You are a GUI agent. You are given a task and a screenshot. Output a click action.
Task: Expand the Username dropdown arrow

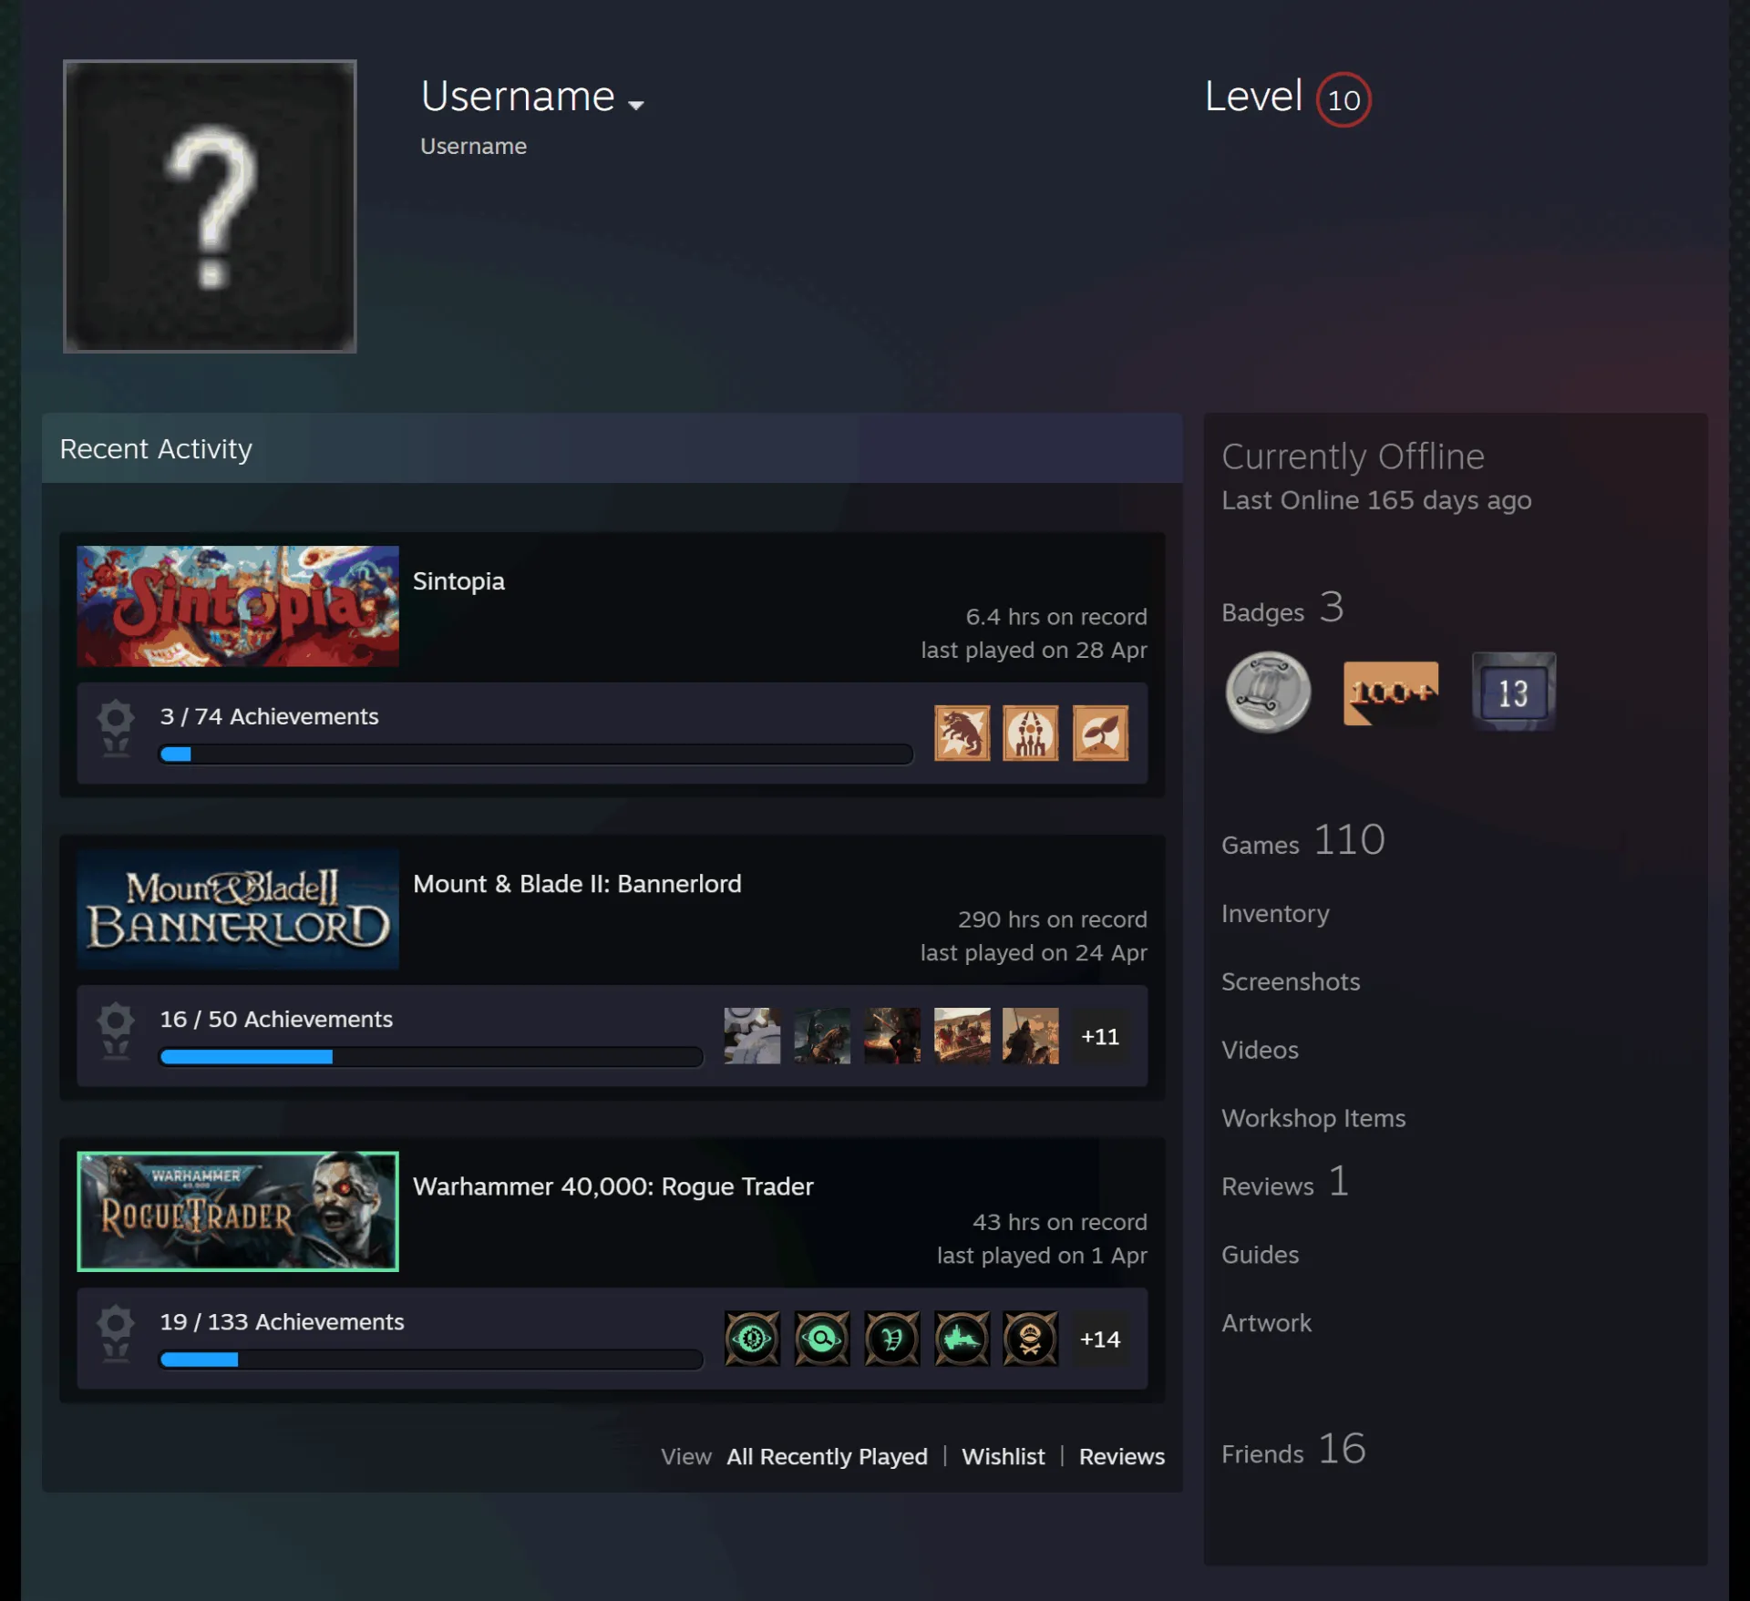(636, 104)
